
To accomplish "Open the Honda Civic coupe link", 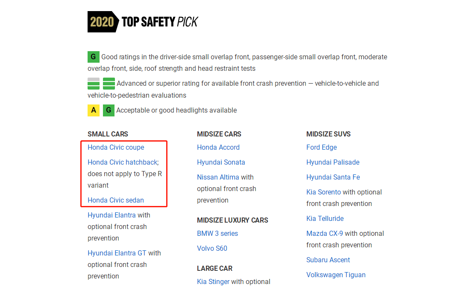I will [116, 148].
